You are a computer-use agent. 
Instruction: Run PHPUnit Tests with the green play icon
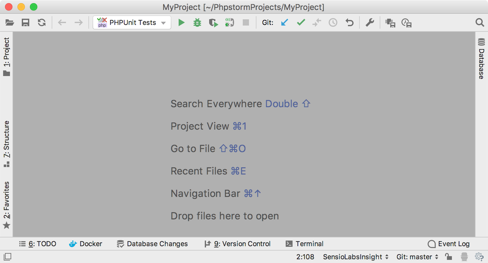click(x=181, y=22)
